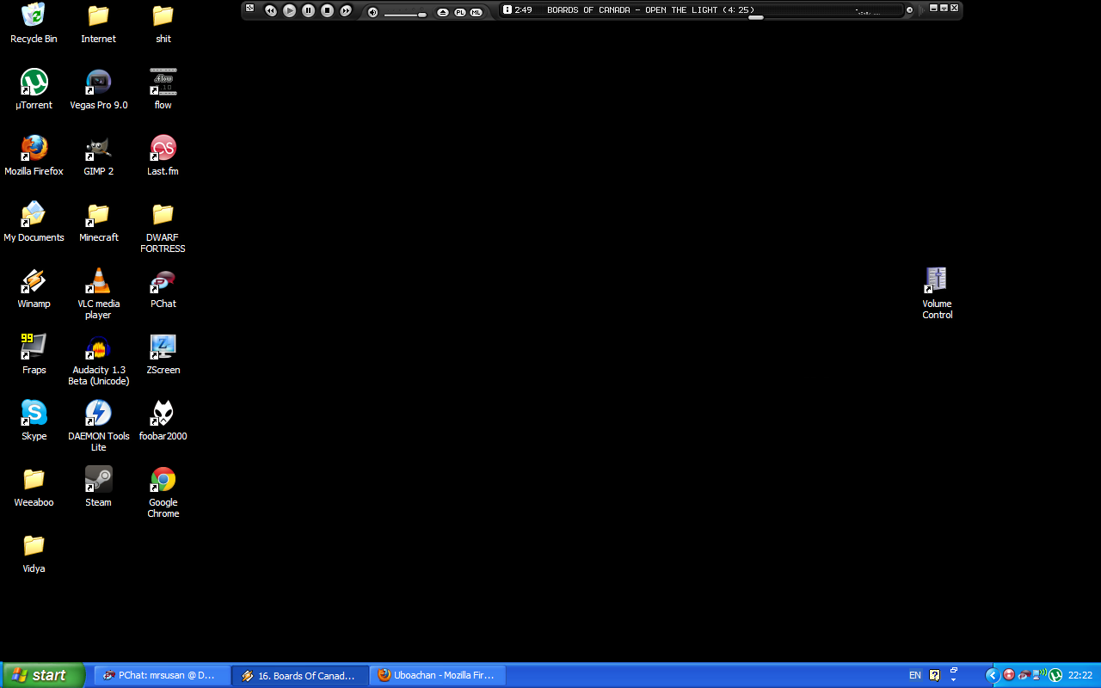Click the language bar help icon
This screenshot has width=1101, height=688.
click(x=934, y=675)
